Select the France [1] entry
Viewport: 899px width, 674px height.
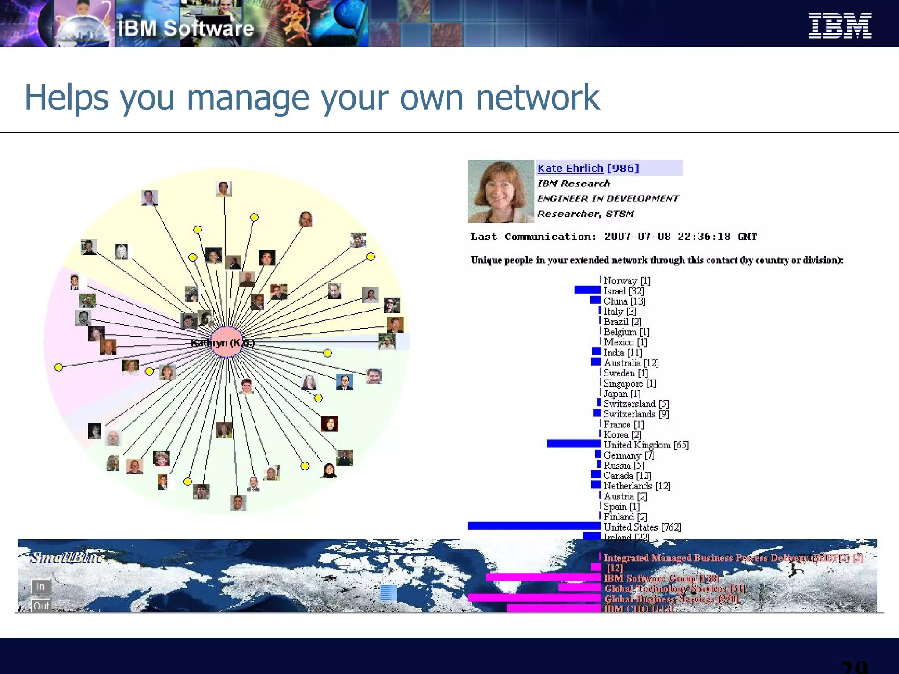point(624,424)
